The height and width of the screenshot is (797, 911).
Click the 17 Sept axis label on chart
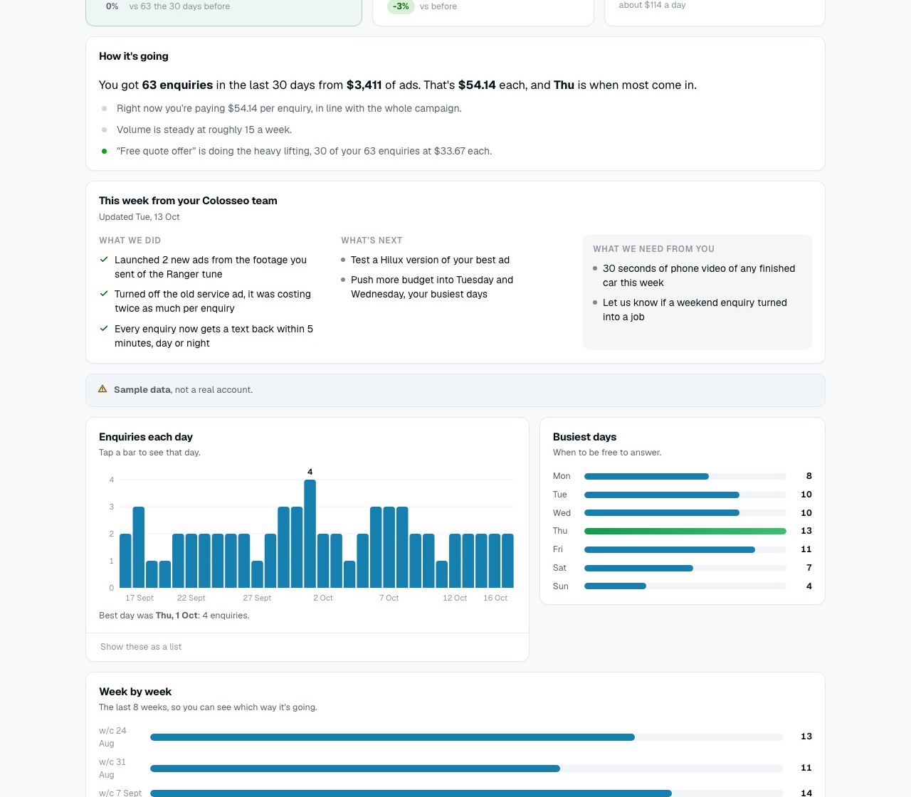tap(139, 598)
